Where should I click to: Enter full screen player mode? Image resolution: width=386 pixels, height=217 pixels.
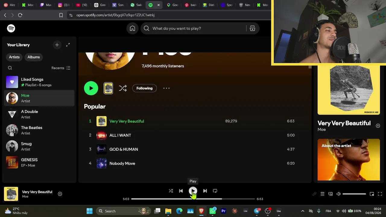tap(380, 194)
